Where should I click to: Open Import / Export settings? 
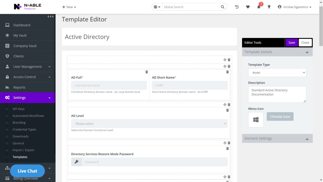point(23,150)
